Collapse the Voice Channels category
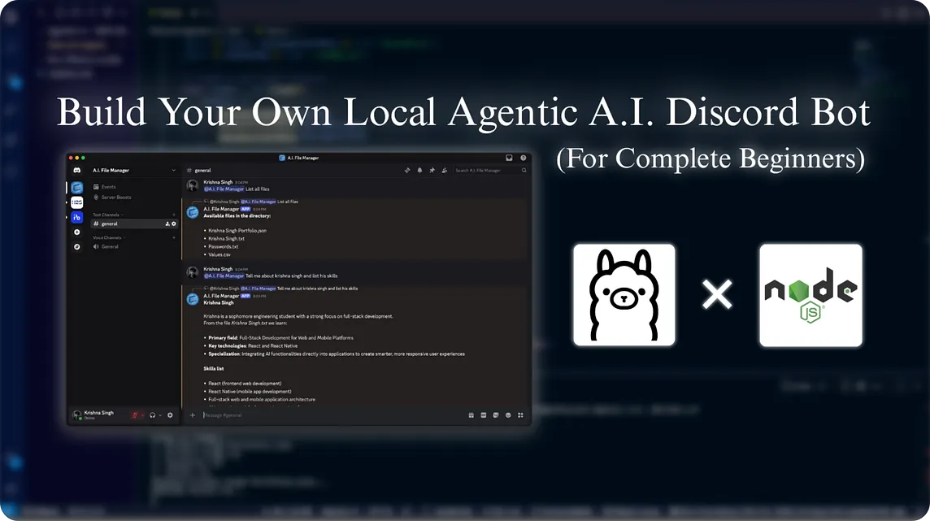 click(108, 237)
